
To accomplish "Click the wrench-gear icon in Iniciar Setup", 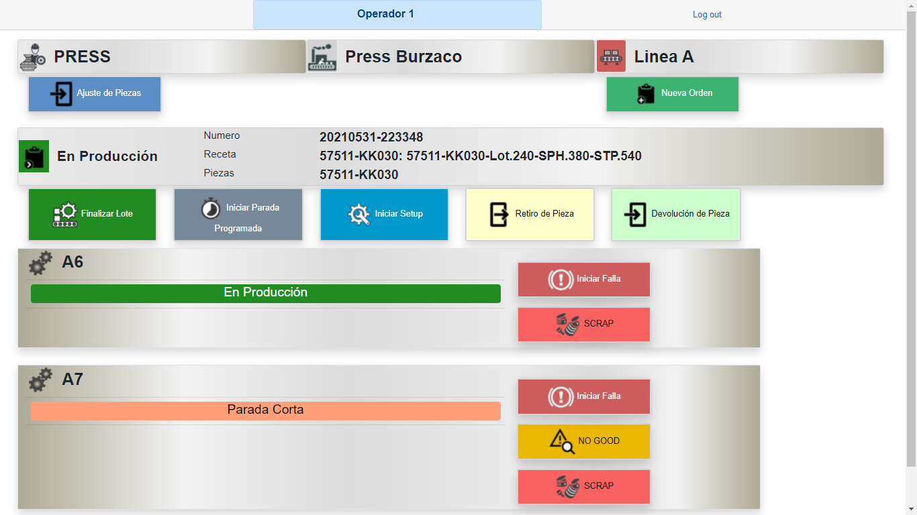I will (359, 214).
